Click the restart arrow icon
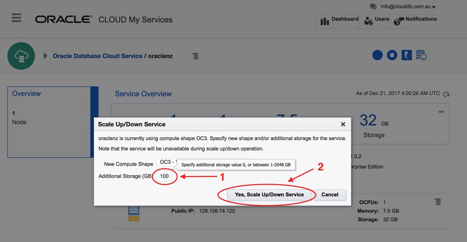Image resolution: width=467 pixels, height=242 pixels. point(407,55)
